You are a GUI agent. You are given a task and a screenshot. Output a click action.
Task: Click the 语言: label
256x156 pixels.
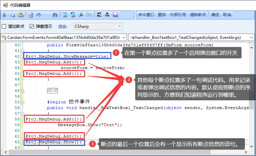pyautogui.click(x=63, y=27)
